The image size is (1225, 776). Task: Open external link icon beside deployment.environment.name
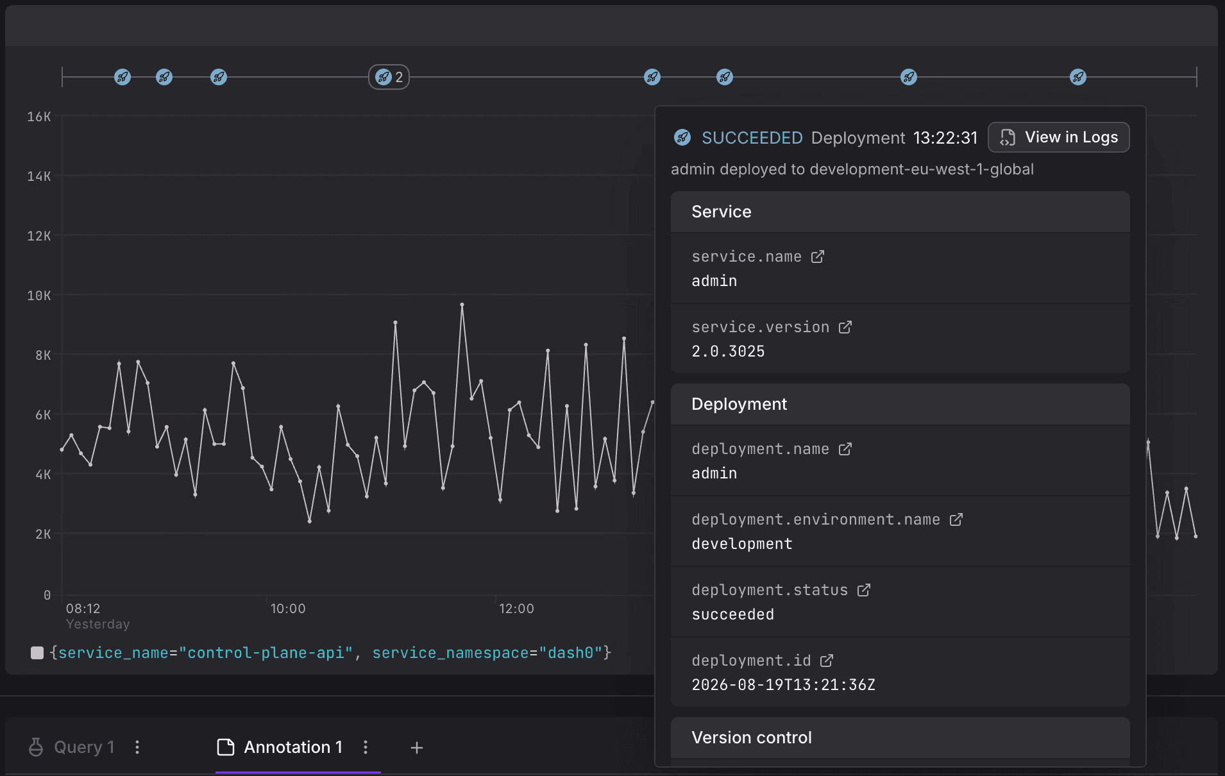coord(956,519)
